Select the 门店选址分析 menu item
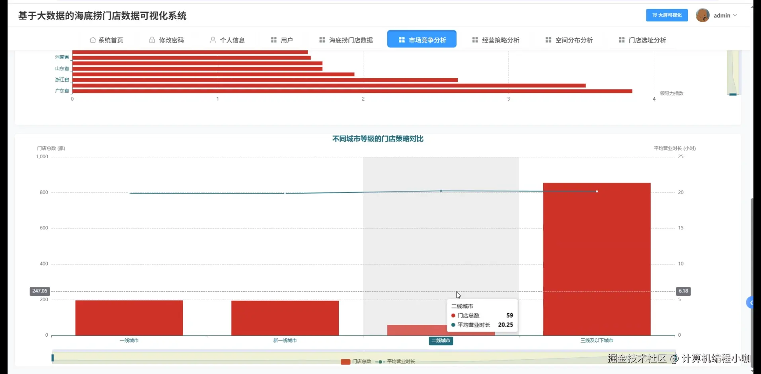 642,40
